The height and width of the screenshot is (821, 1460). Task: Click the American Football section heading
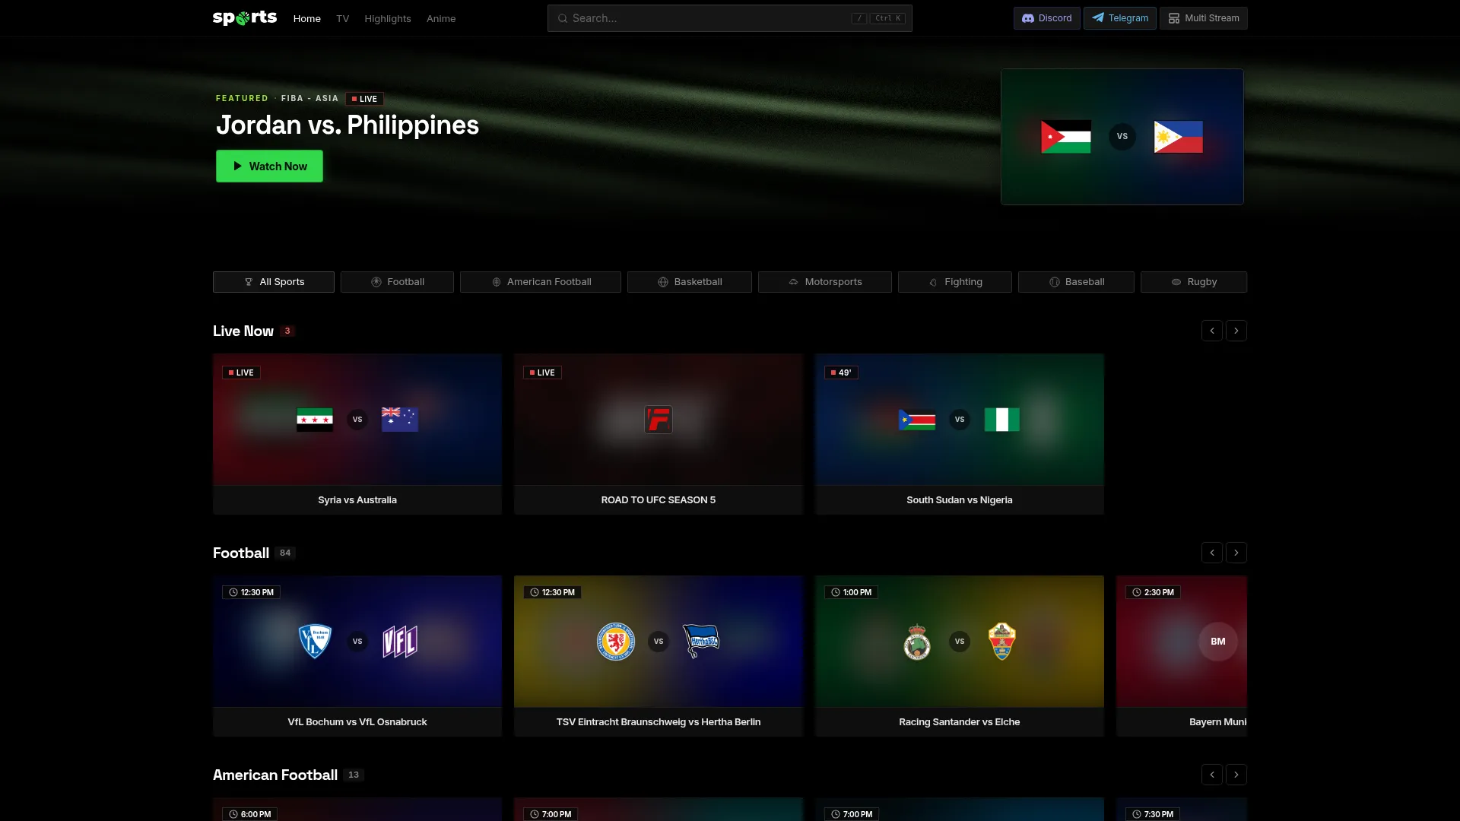[275, 775]
